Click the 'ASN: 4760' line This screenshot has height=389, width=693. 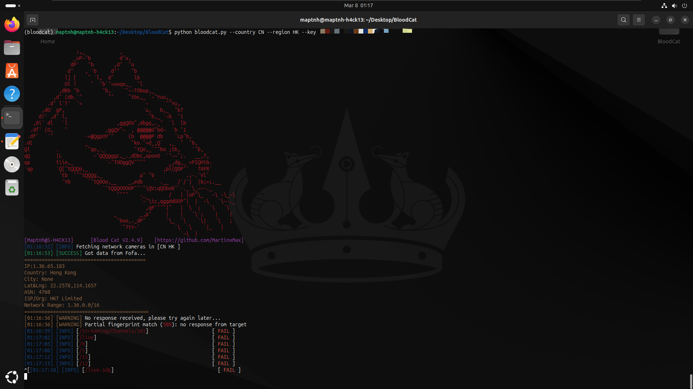coord(37,292)
